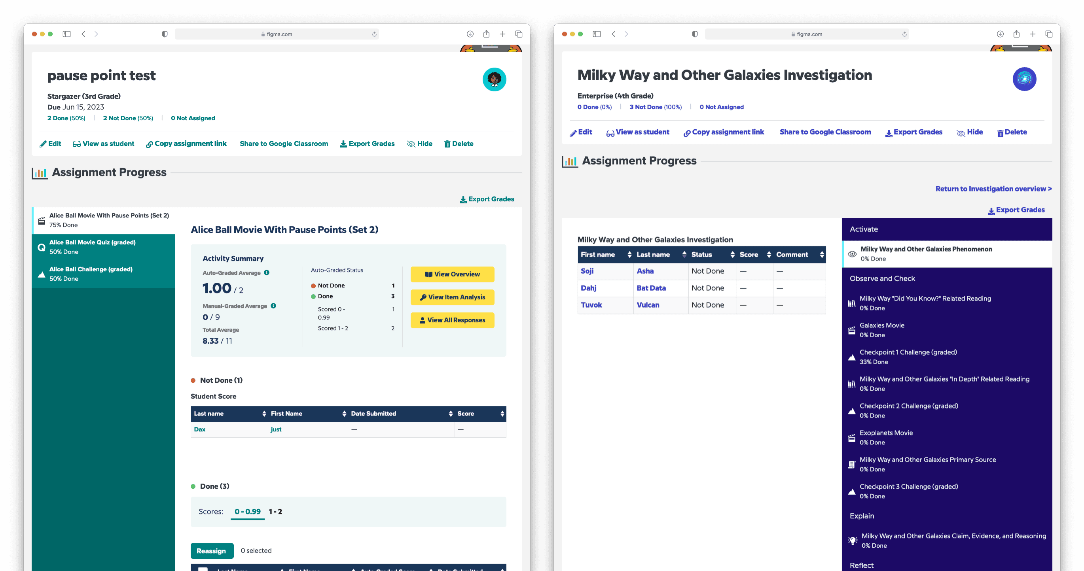This screenshot has height=571, width=1084.
Task: Show tab overview in the Milky Way browser
Action: 1049,34
